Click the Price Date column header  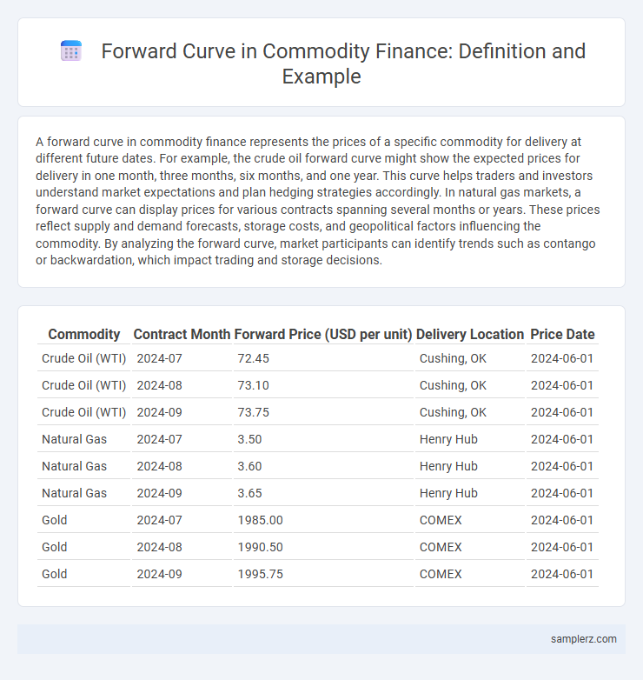562,335
